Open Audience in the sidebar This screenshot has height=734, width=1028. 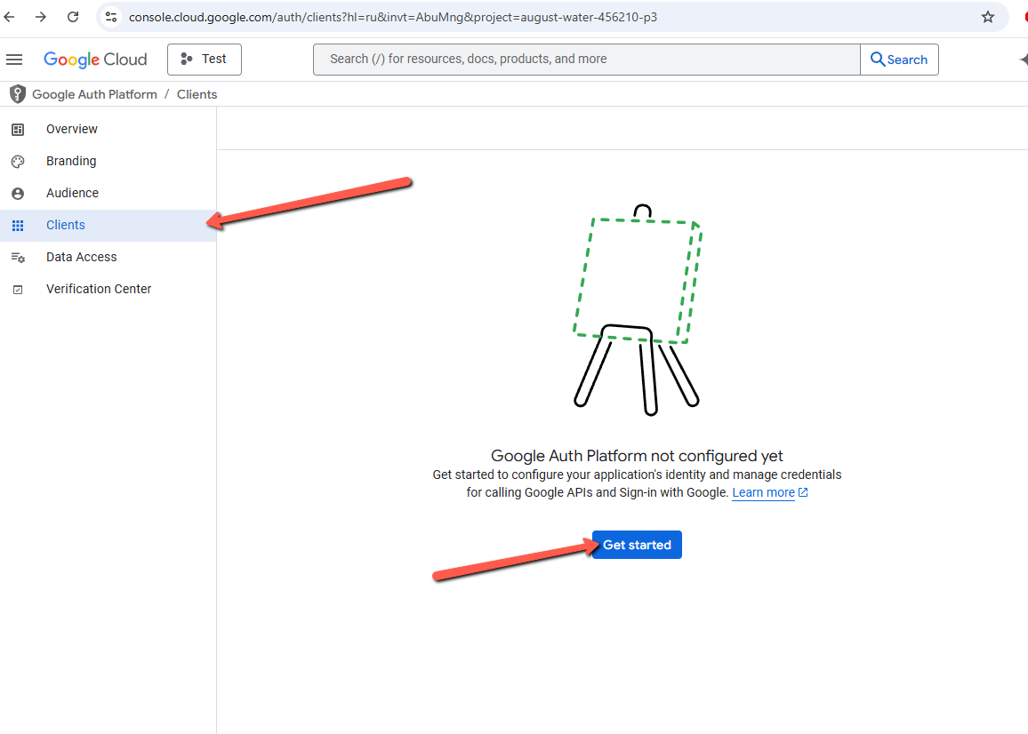click(x=108, y=194)
